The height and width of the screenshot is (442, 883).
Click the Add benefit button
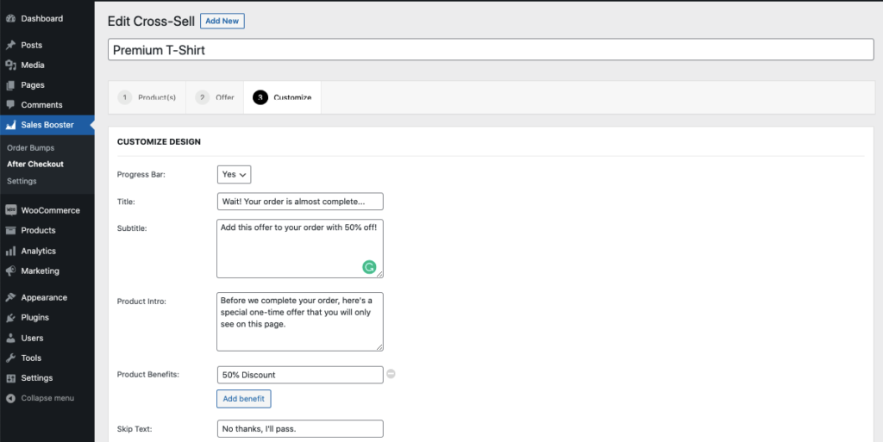point(244,399)
